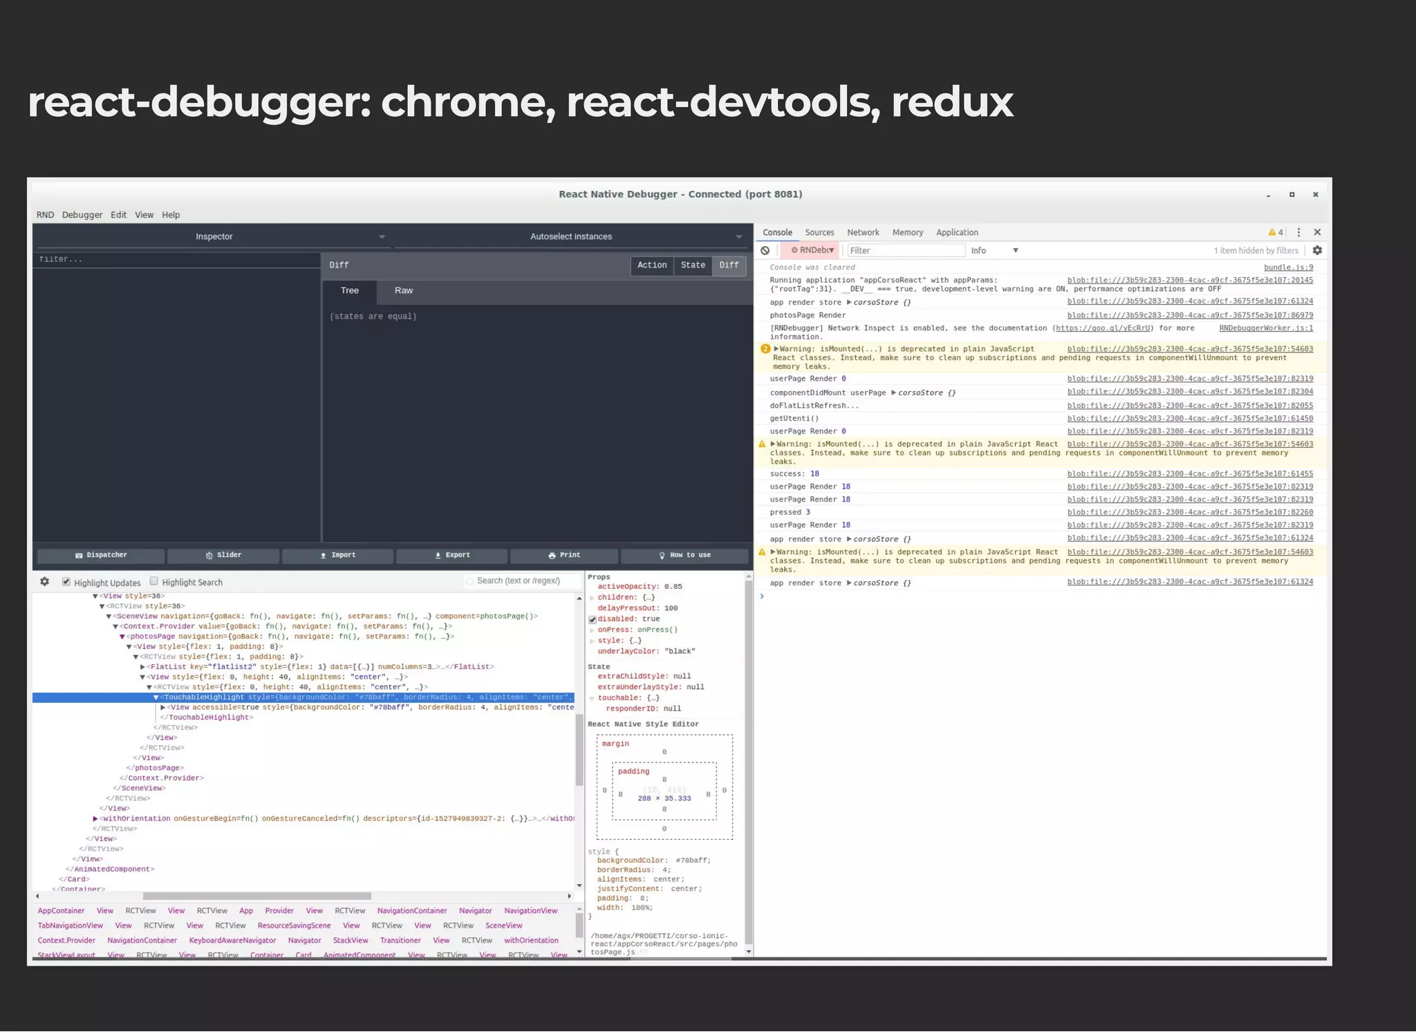Click the activeOpacity 0.85 prop value
1416x1032 pixels.
pyautogui.click(x=673, y=587)
